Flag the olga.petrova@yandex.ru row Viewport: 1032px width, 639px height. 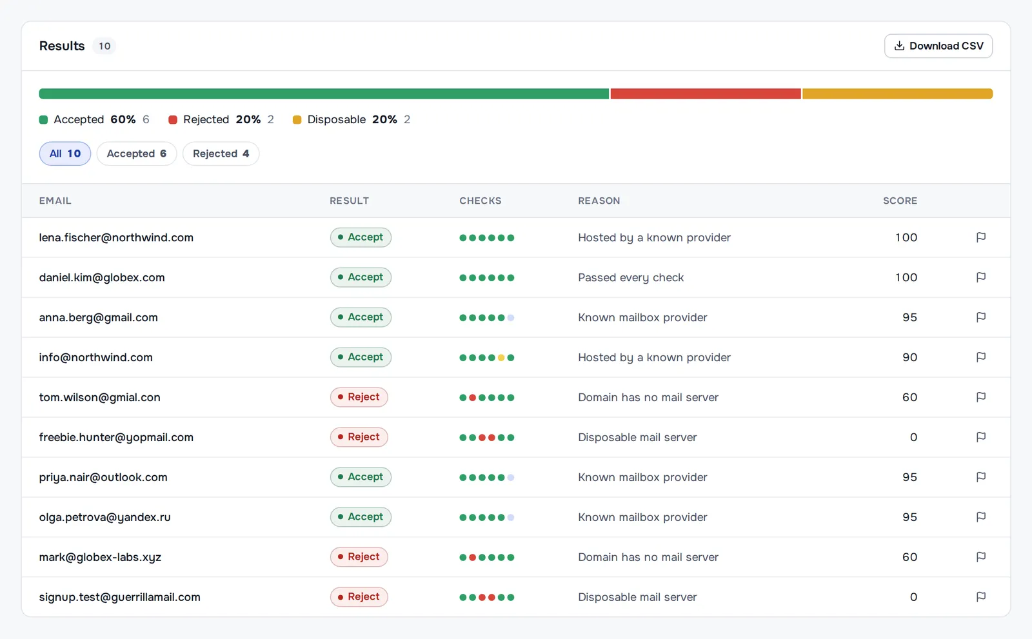coord(980,517)
